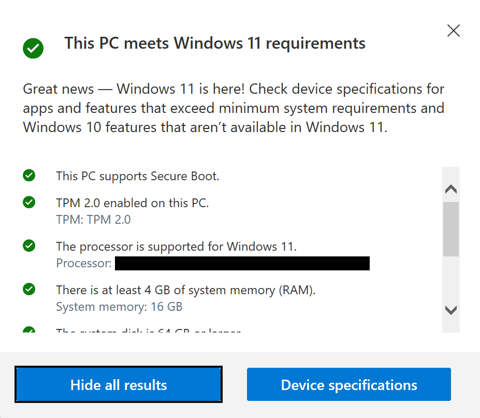Screen dimensions: 480x418
Task: Click the green check beside TPM 2.0 enabled
Action: click(x=29, y=203)
